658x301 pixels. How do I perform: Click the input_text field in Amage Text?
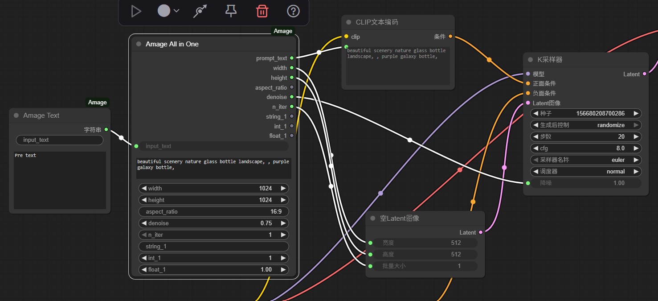(60, 140)
